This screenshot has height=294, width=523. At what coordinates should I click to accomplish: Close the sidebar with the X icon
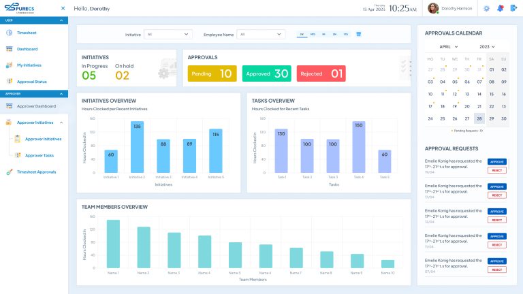[x=63, y=9]
